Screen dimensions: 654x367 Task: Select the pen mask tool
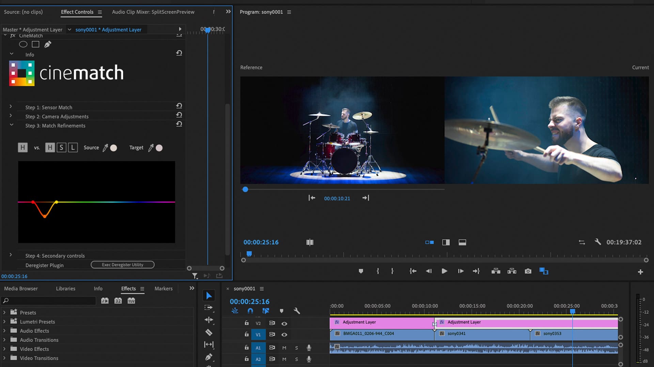(48, 44)
